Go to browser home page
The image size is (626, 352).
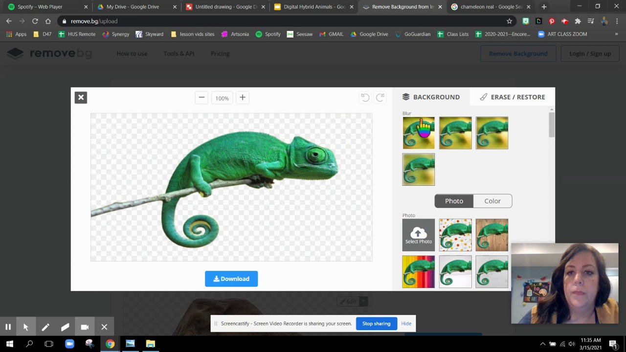click(x=48, y=21)
